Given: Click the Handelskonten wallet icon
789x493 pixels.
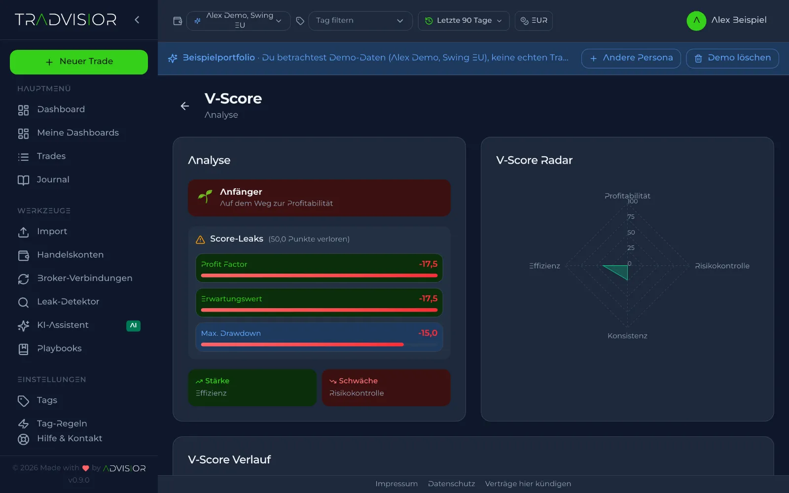Looking at the screenshot, I should pos(23,255).
